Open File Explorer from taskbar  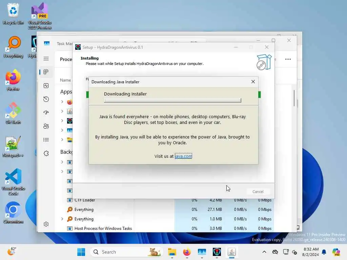click(172, 252)
